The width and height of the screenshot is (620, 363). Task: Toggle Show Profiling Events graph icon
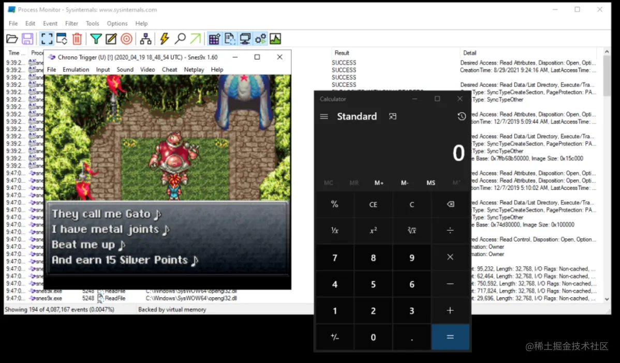pyautogui.click(x=276, y=39)
